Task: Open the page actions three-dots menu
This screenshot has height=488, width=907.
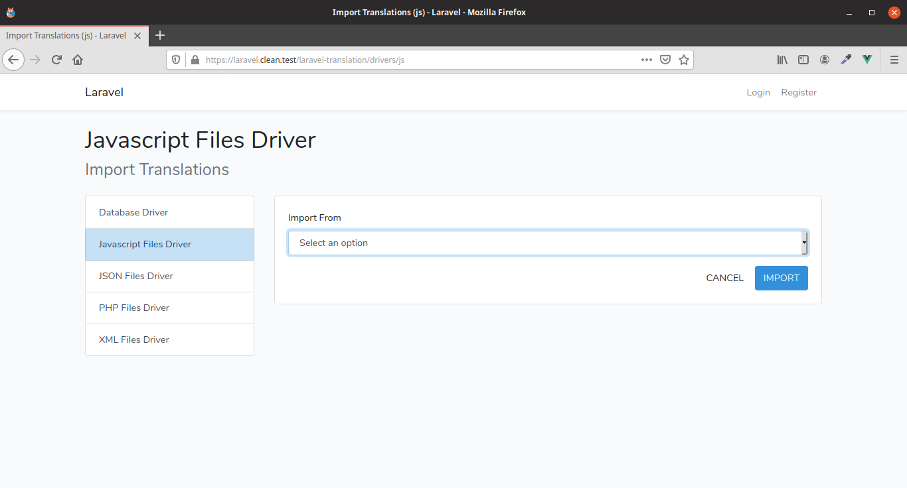Action: [646, 60]
